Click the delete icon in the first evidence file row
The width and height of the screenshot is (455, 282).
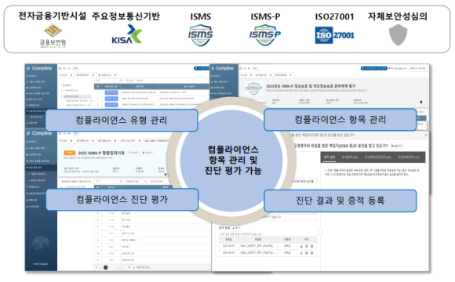[312, 246]
